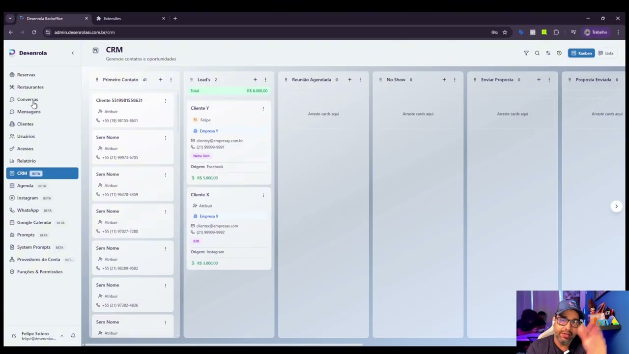This screenshot has height=354, width=629.
Task: Add a card to Enviar Proposta column
Action: (539, 80)
